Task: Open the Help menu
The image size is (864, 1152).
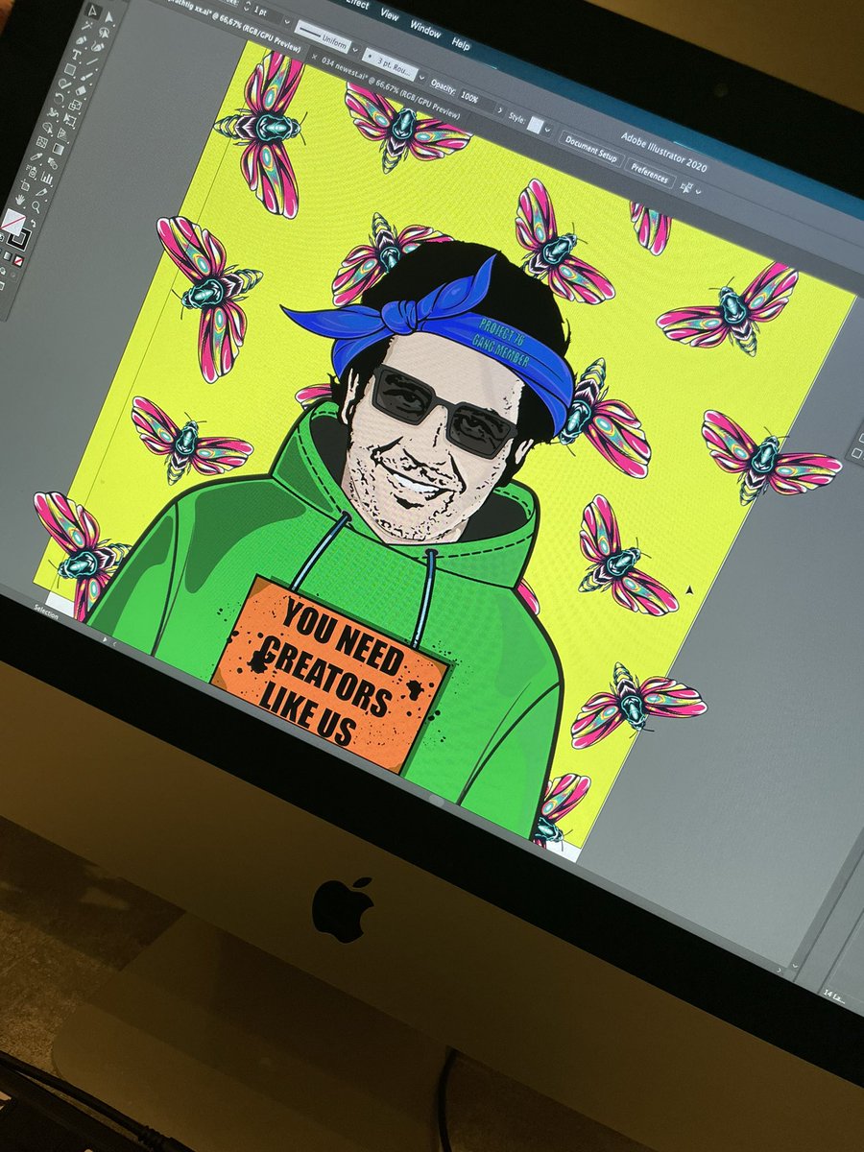Action: click(x=461, y=43)
